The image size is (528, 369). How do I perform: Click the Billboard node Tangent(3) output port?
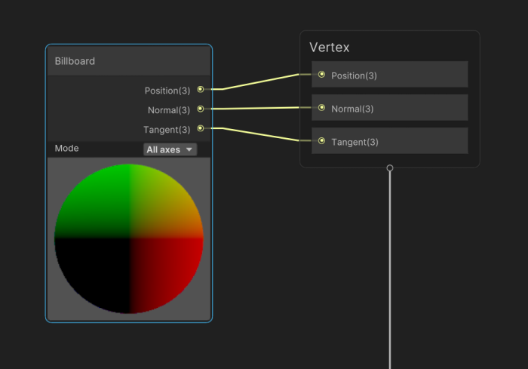pos(201,128)
